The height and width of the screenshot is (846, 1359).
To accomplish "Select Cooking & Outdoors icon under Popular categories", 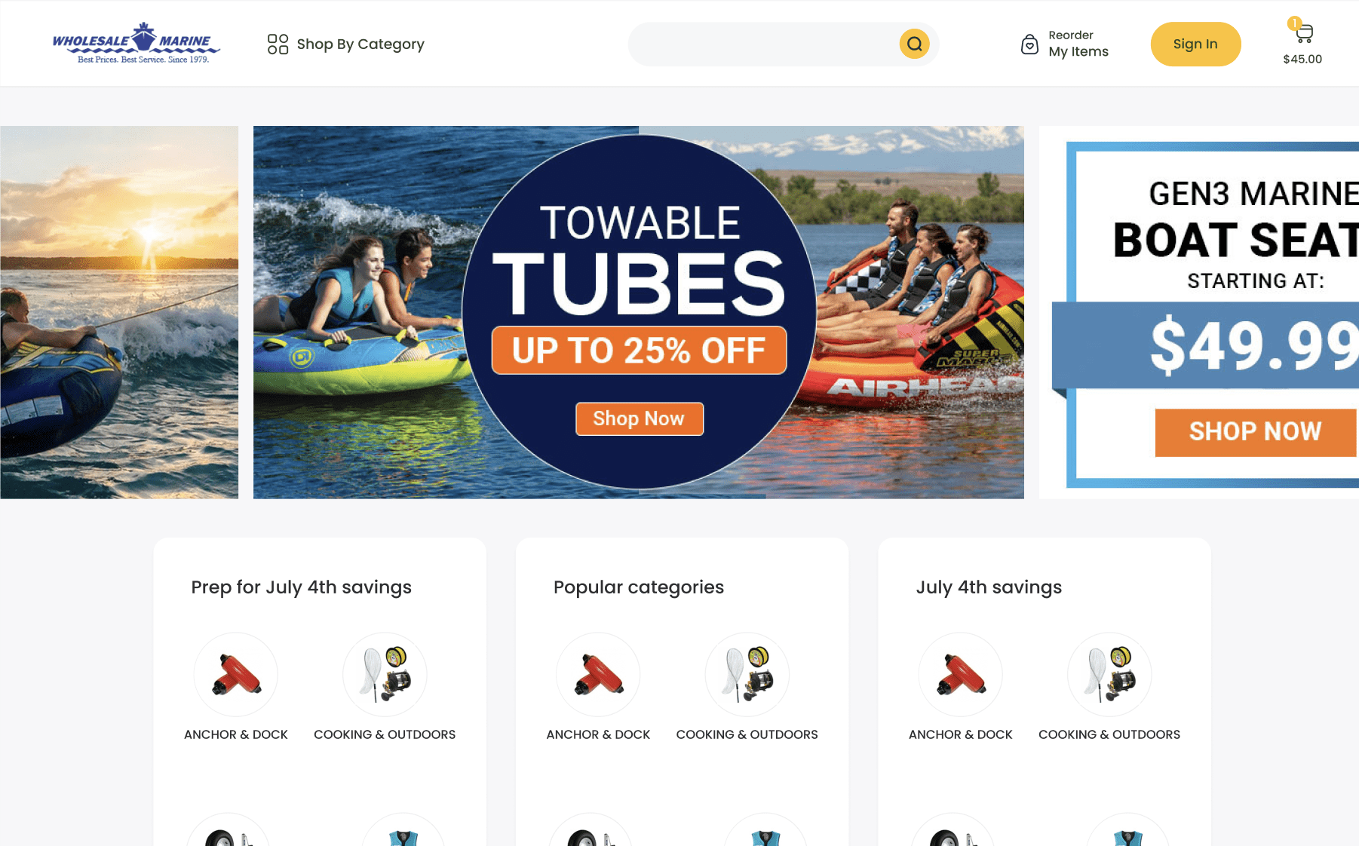I will [747, 674].
